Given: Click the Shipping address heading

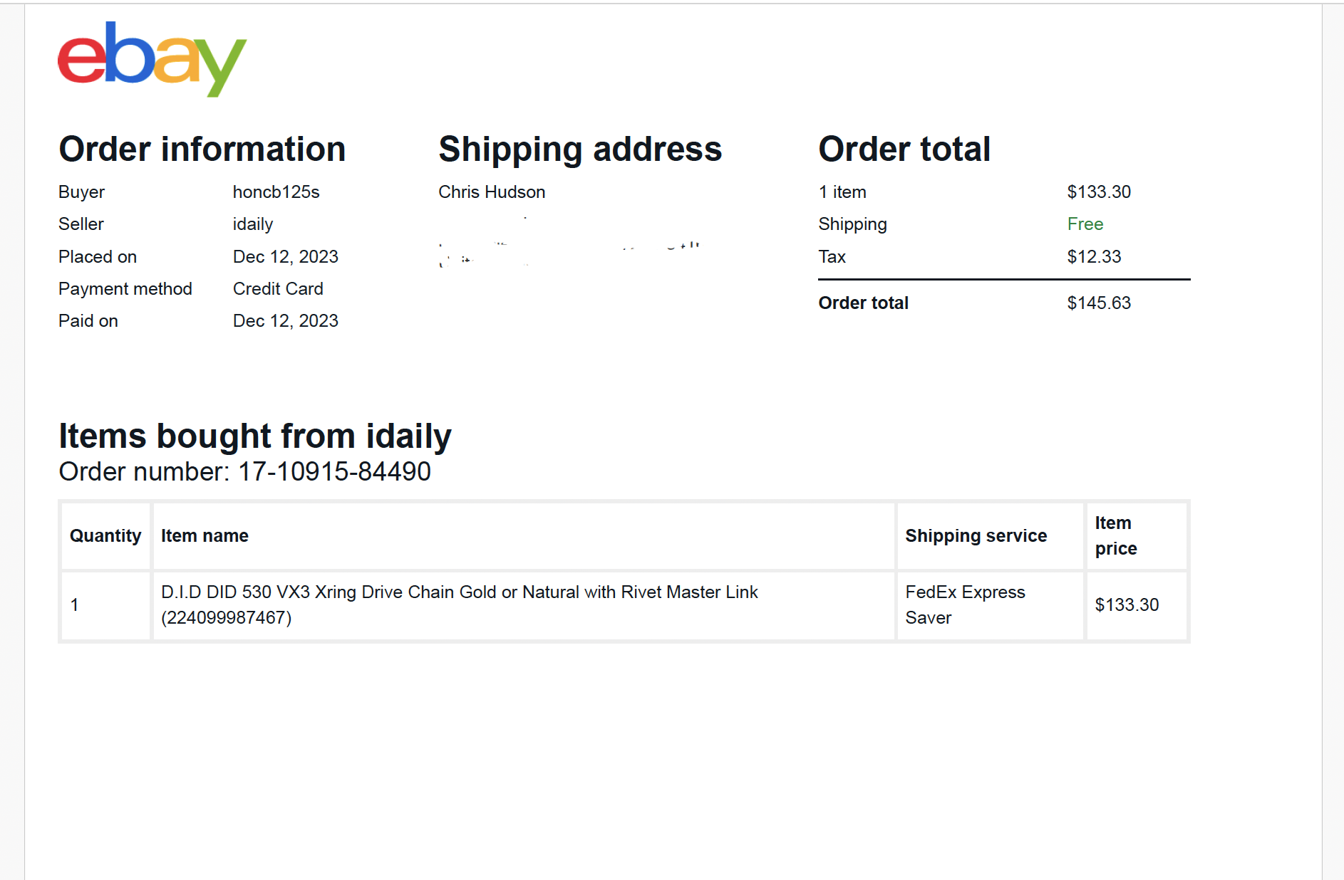Looking at the screenshot, I should (580, 150).
